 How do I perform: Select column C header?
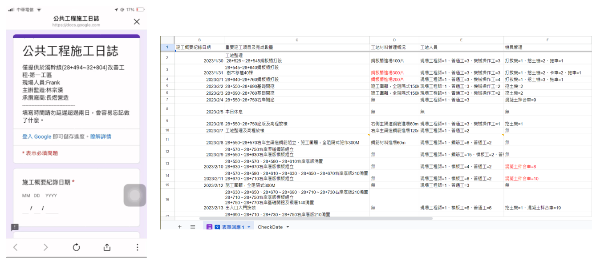(x=297, y=40)
